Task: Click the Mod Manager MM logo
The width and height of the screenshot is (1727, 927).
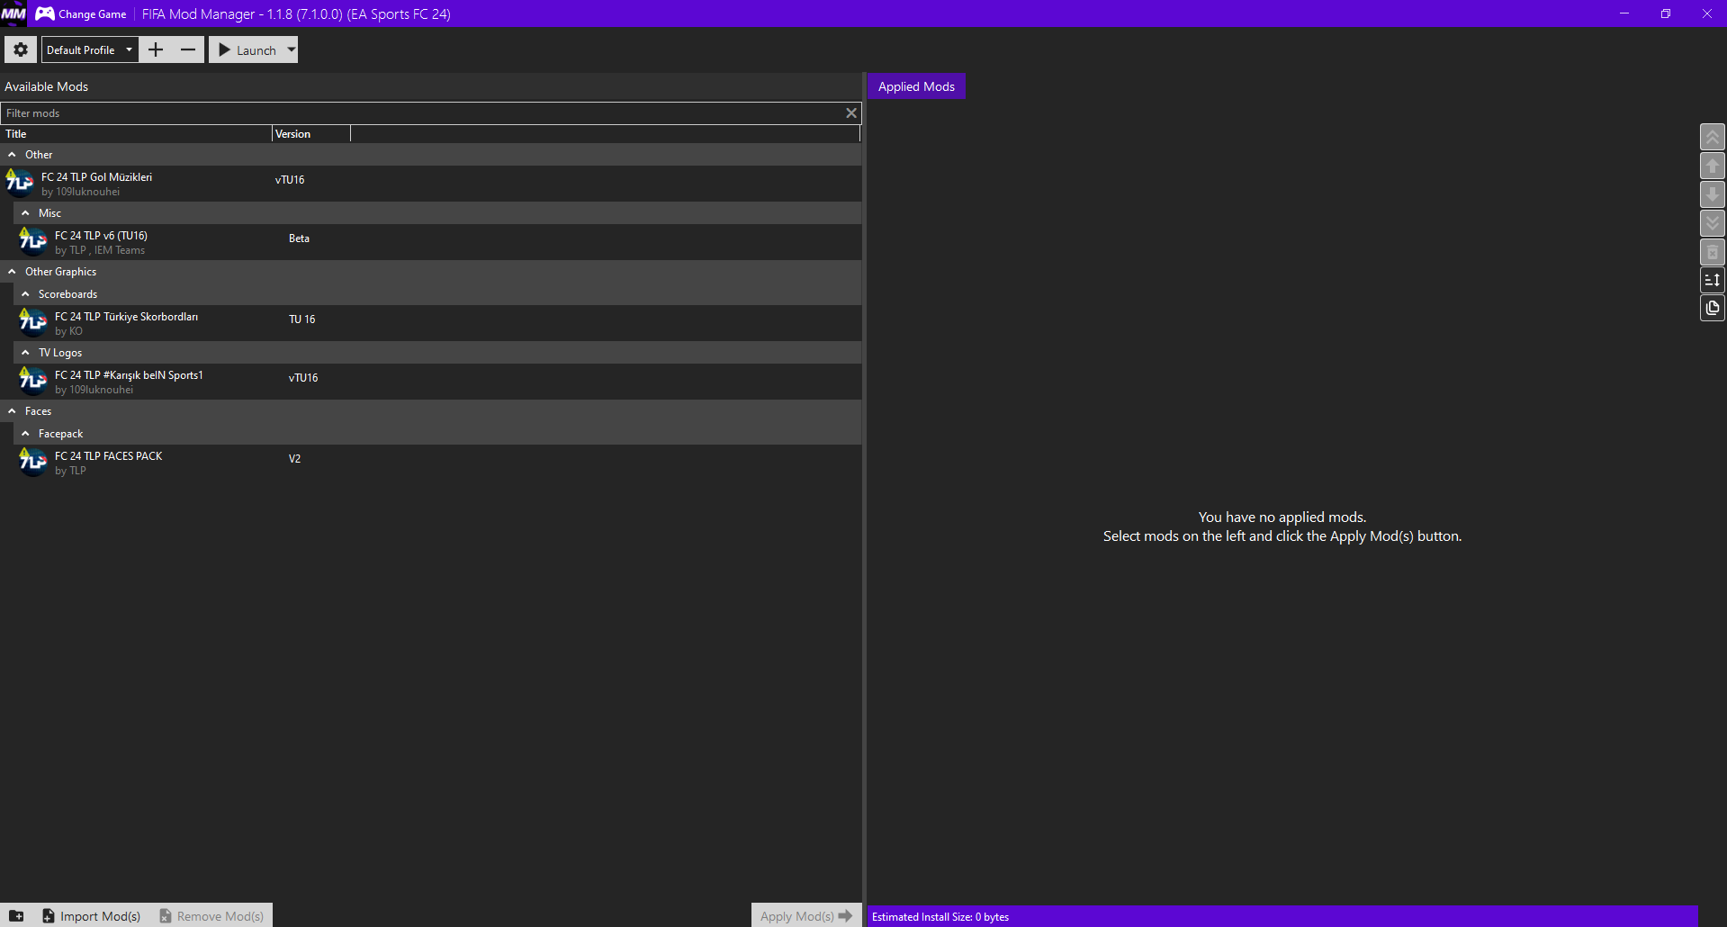Action: (13, 13)
